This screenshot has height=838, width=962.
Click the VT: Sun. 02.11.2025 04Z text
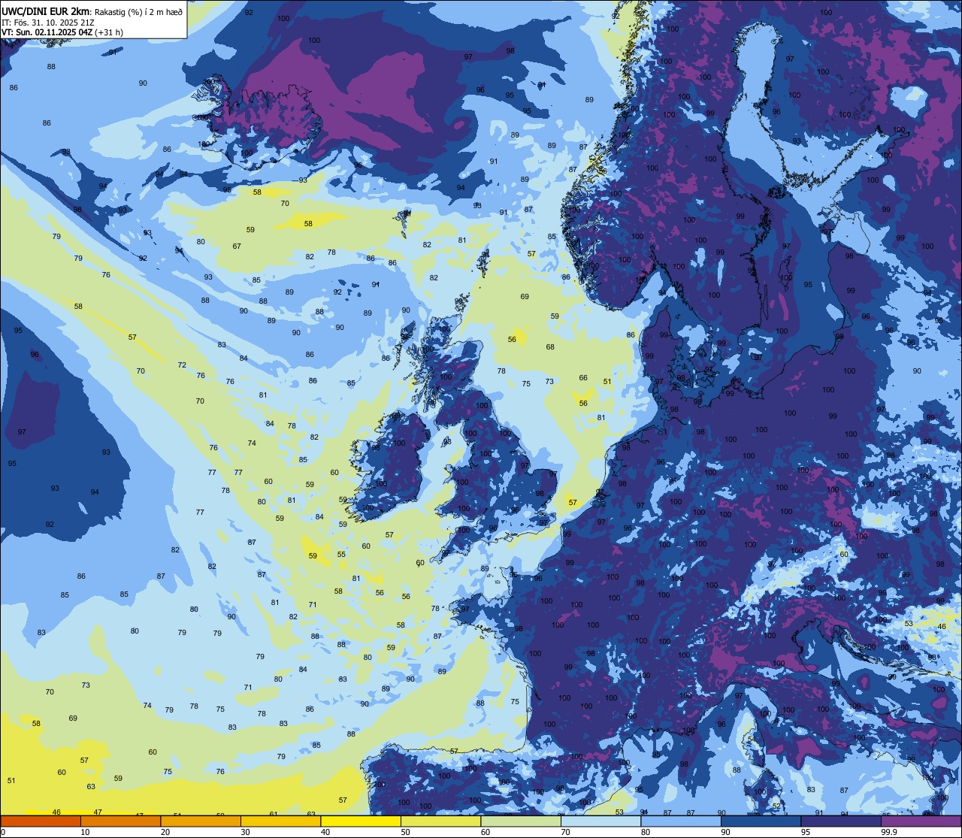47,32
